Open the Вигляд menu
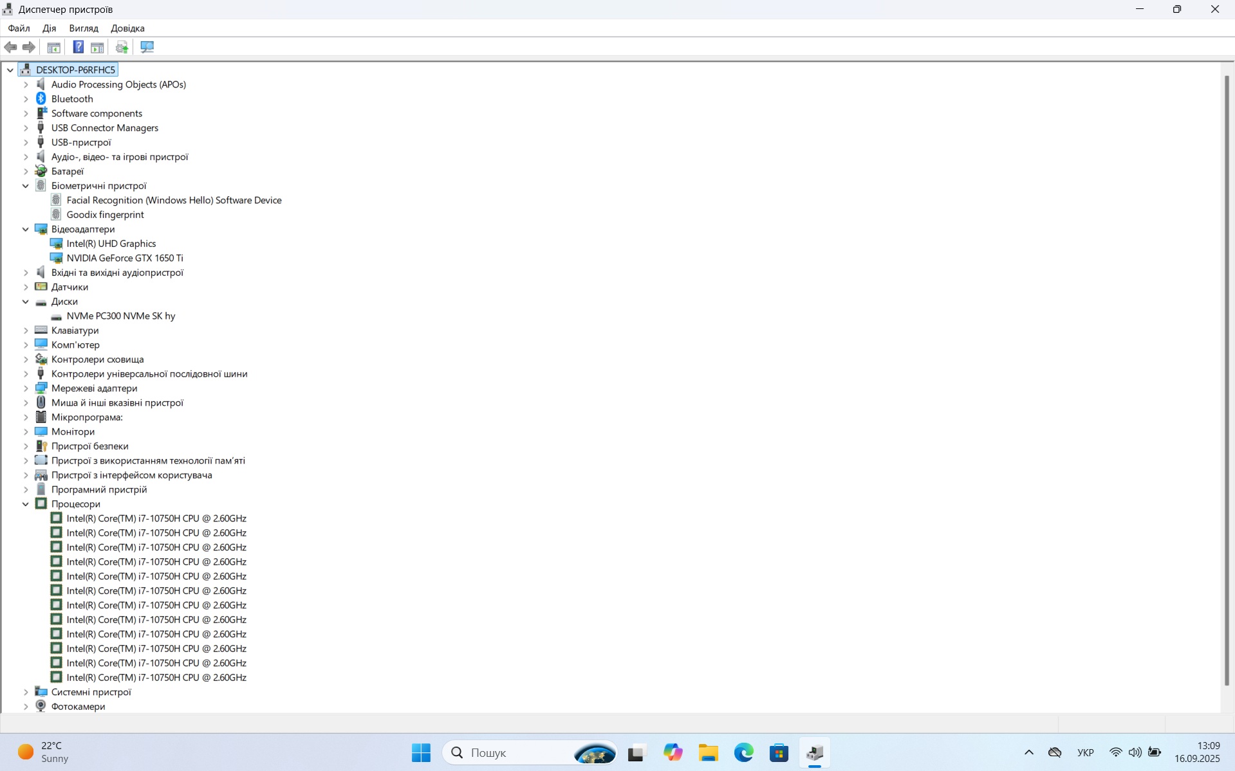 click(84, 28)
